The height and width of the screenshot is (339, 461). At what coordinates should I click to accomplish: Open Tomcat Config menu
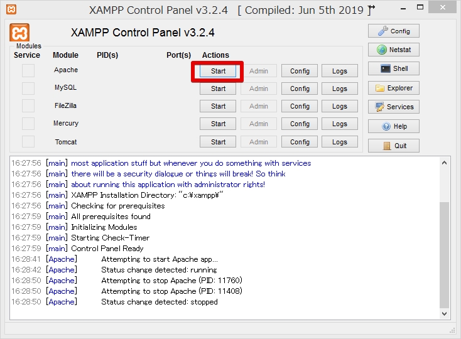point(300,142)
